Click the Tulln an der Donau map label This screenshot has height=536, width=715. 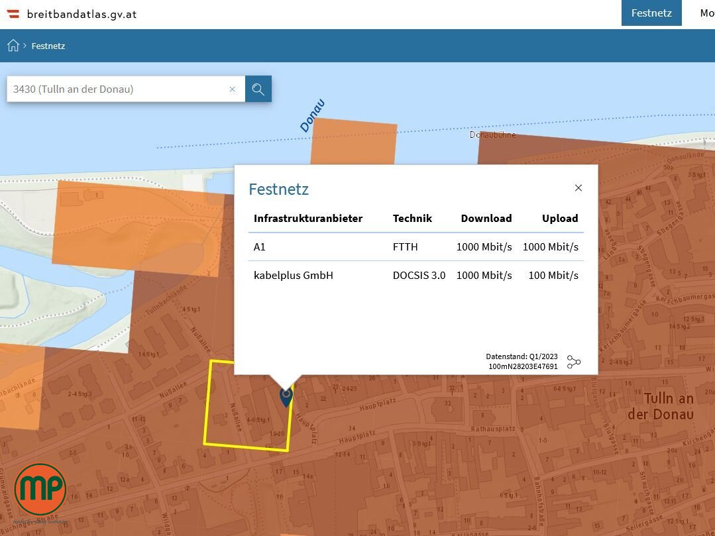[x=661, y=406]
